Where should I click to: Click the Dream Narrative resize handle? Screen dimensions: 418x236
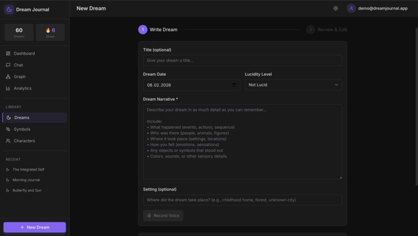[x=340, y=177]
